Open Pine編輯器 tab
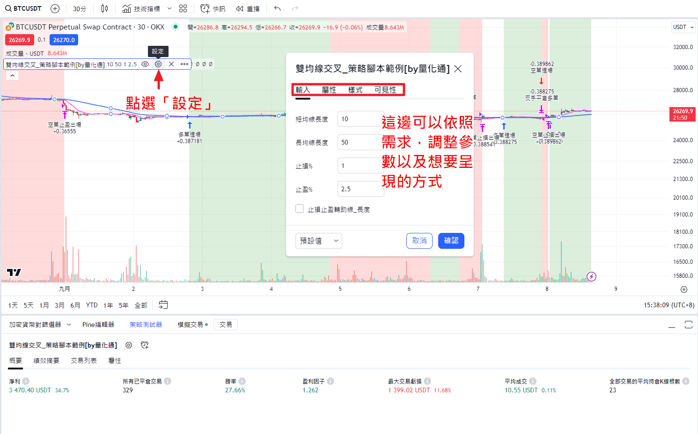 point(98,325)
